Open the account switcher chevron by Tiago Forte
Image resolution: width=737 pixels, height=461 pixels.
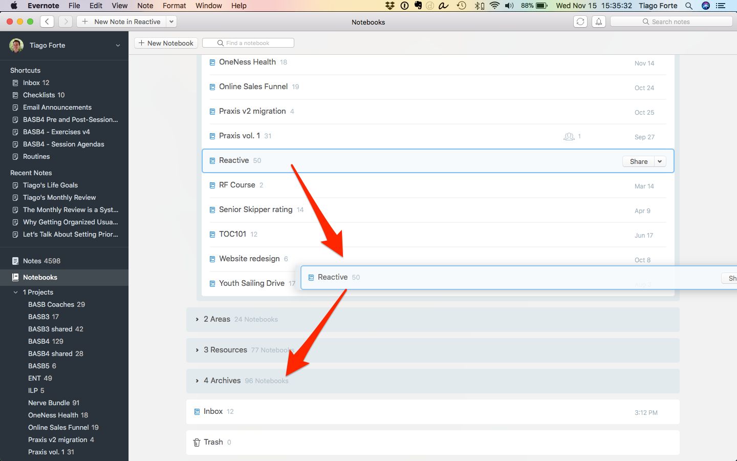[118, 46]
